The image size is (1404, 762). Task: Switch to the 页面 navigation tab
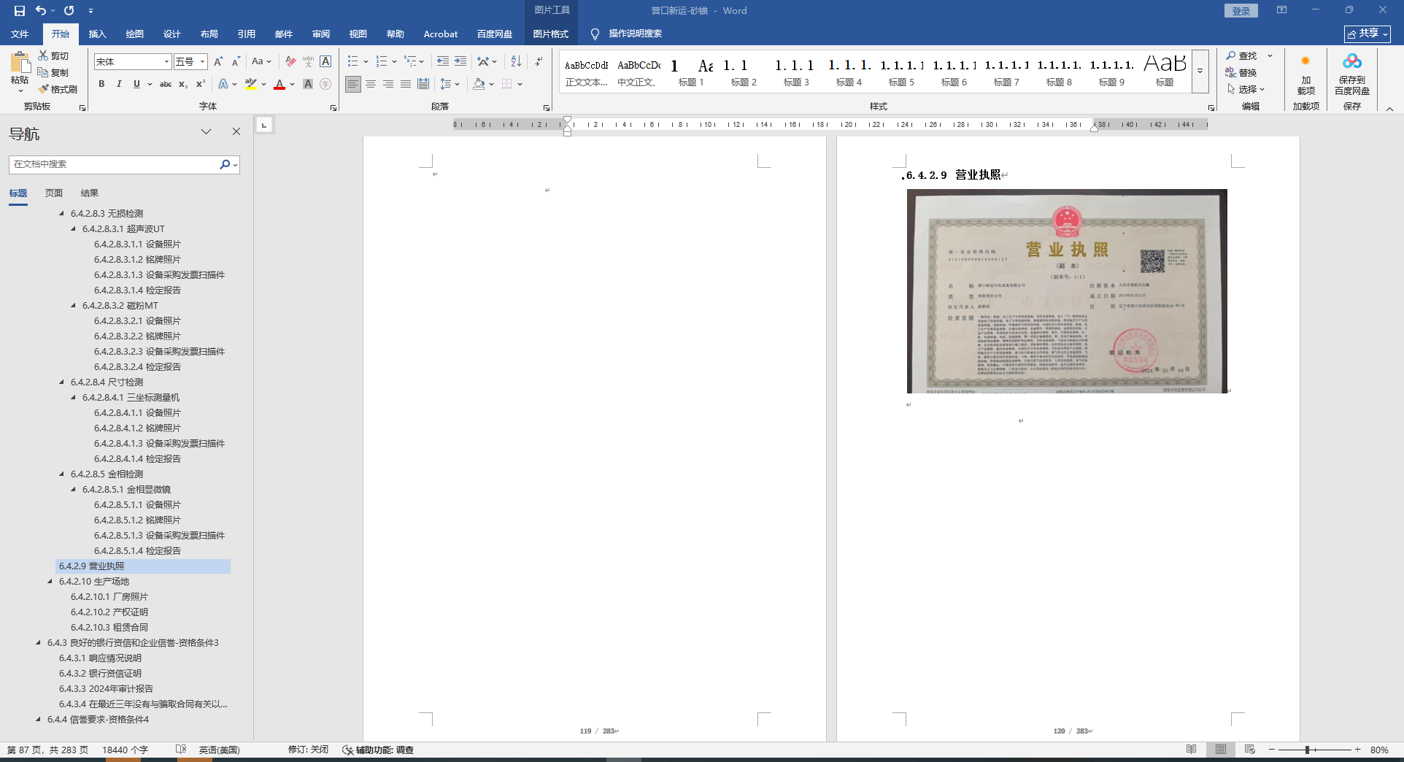tap(54, 193)
